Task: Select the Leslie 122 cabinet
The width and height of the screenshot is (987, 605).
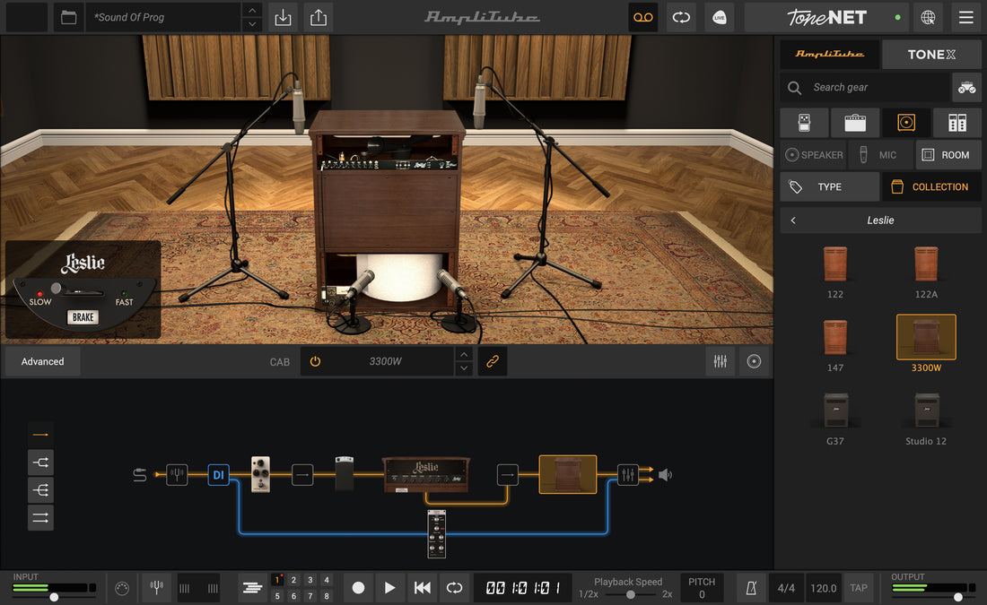Action: tap(835, 272)
